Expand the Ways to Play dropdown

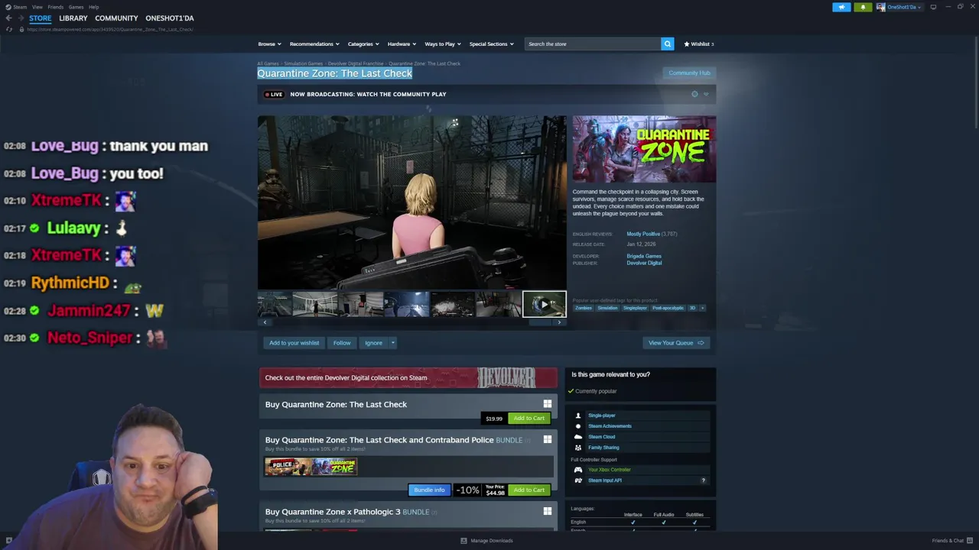click(443, 44)
